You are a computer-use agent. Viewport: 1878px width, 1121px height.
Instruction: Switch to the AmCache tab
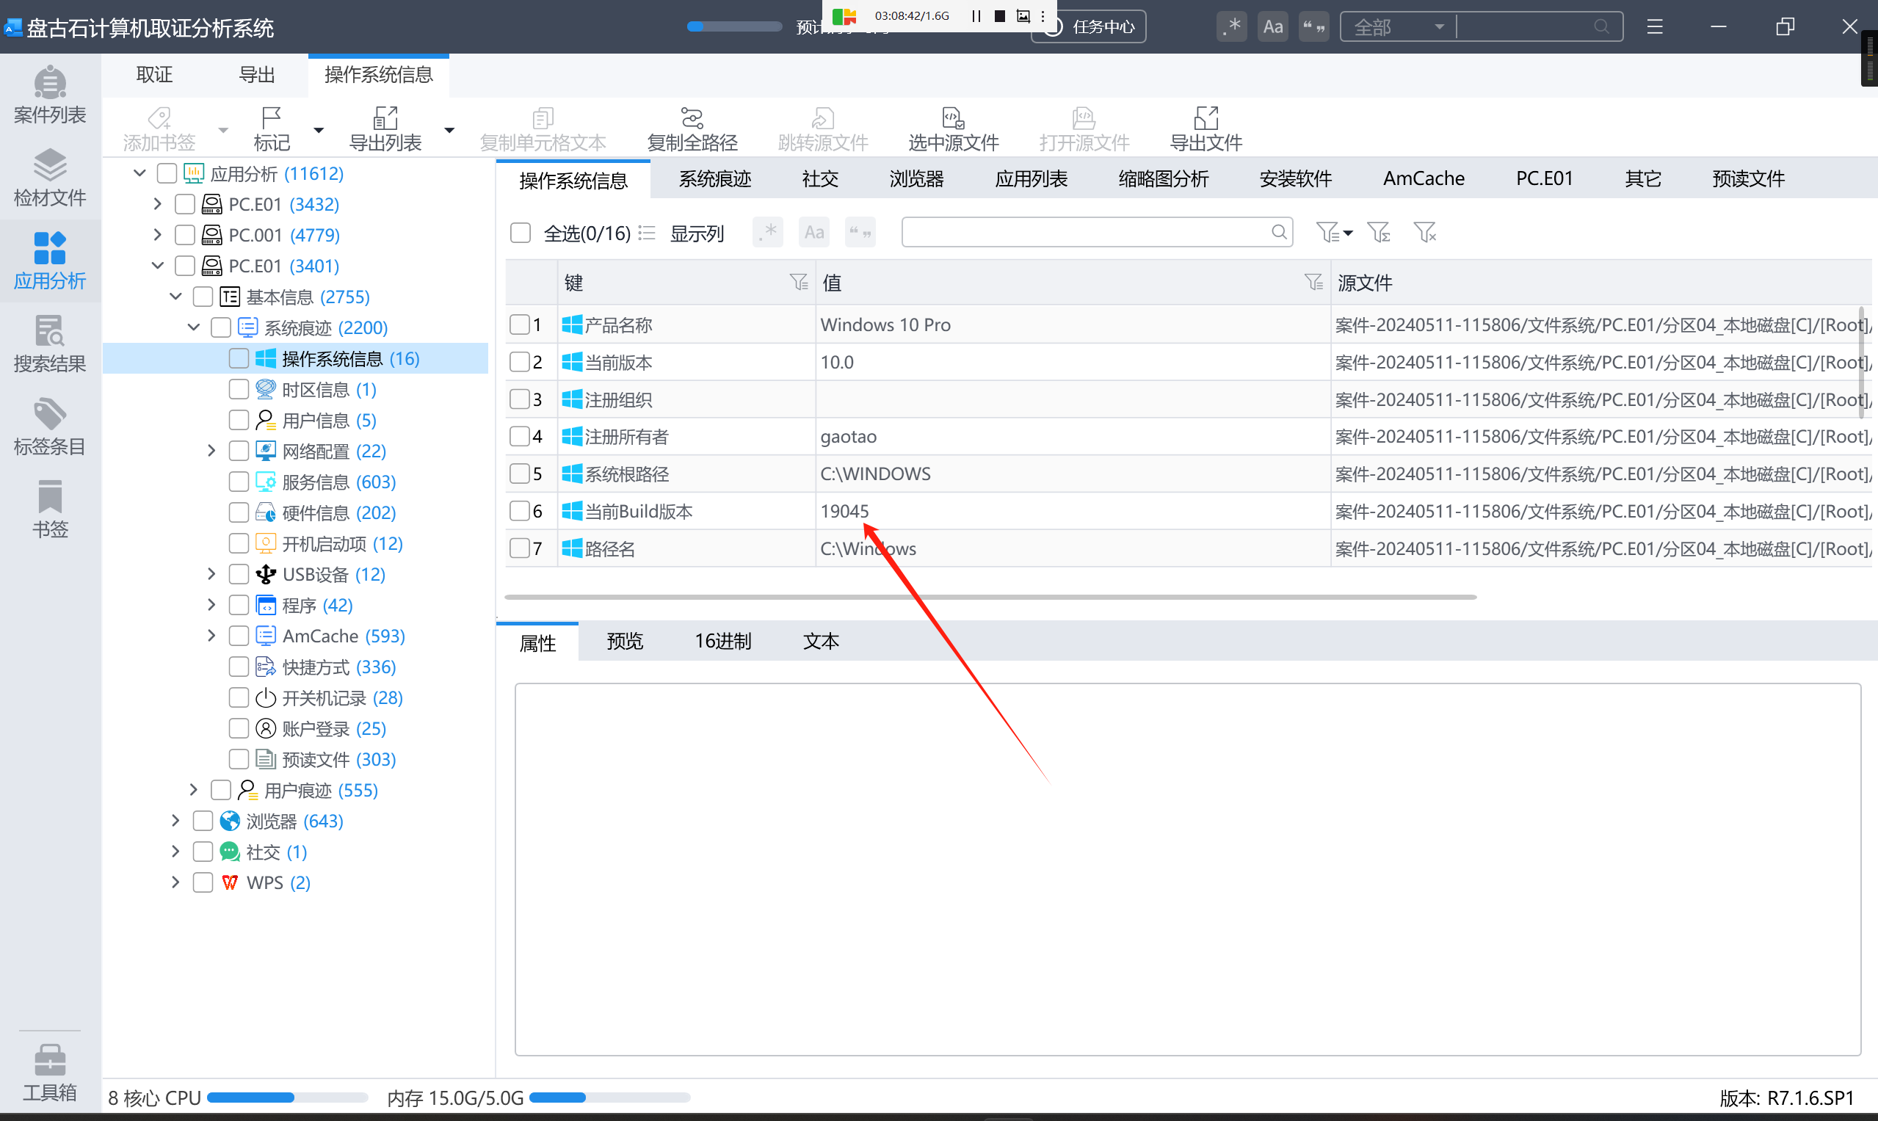point(1424,179)
